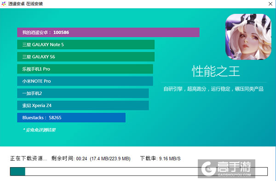Select the Bluestacks 58265 score bar
276x181 pixels.
coord(71,117)
